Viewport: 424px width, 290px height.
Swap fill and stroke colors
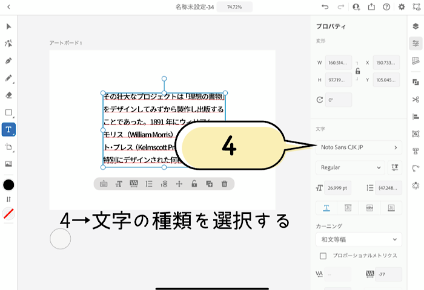pos(8,199)
